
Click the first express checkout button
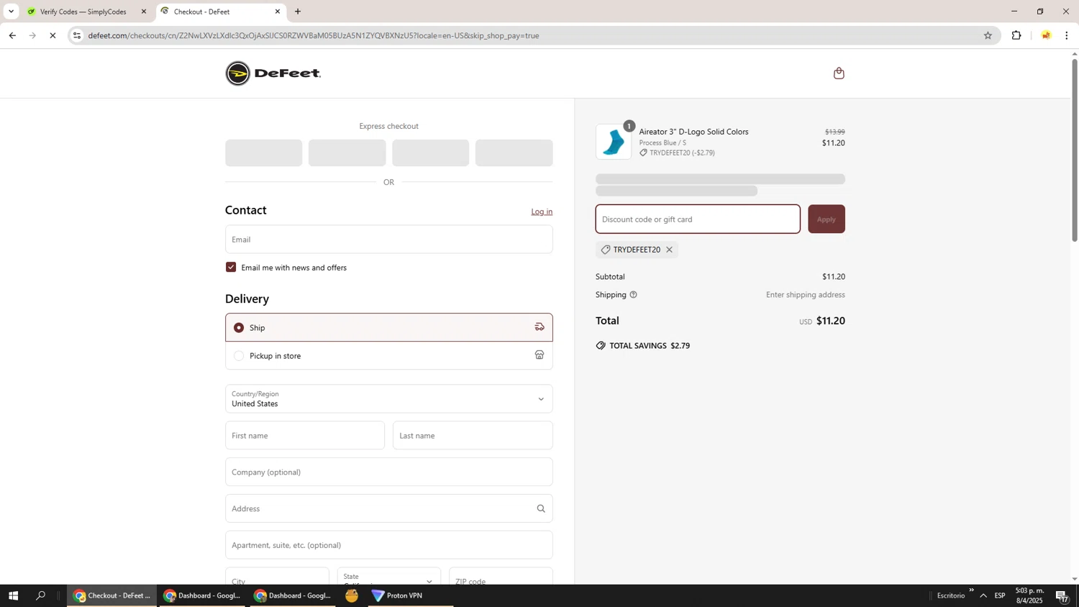(264, 153)
